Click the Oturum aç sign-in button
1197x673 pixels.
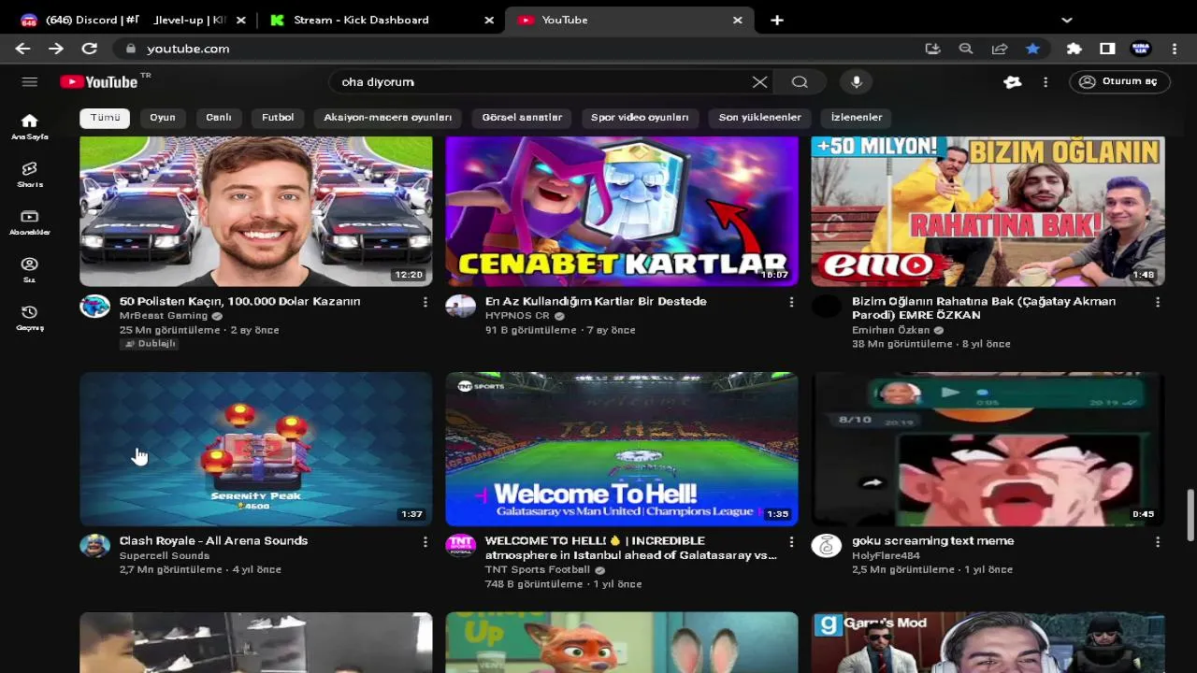[x=1119, y=82]
